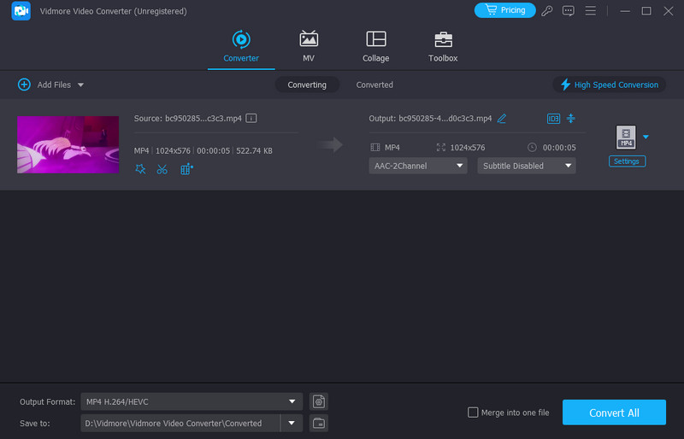
Task: Click the register key icon
Action: 547,11
